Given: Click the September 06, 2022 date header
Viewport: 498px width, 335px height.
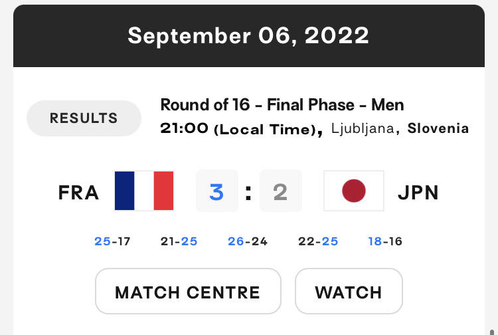Looking at the screenshot, I should click(x=248, y=36).
